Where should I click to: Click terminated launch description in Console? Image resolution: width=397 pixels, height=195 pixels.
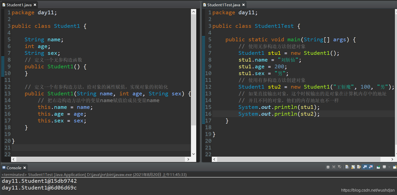94,174
